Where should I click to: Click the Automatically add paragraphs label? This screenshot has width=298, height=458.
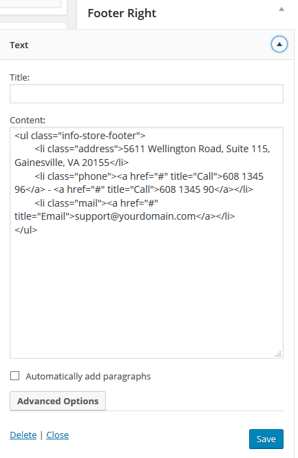(88, 377)
